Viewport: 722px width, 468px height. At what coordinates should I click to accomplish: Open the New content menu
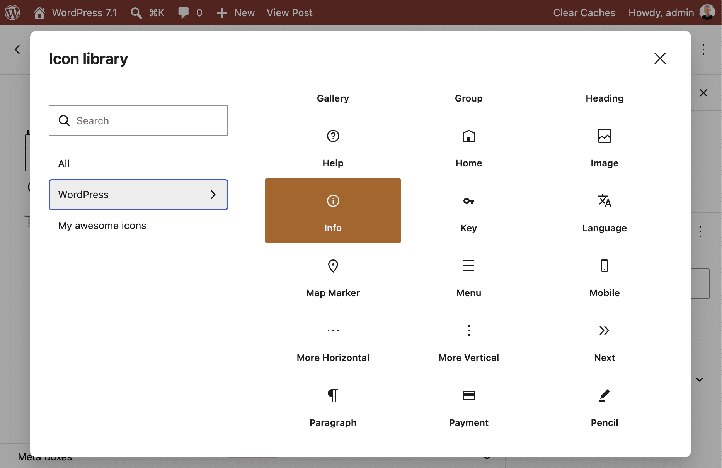click(x=236, y=12)
